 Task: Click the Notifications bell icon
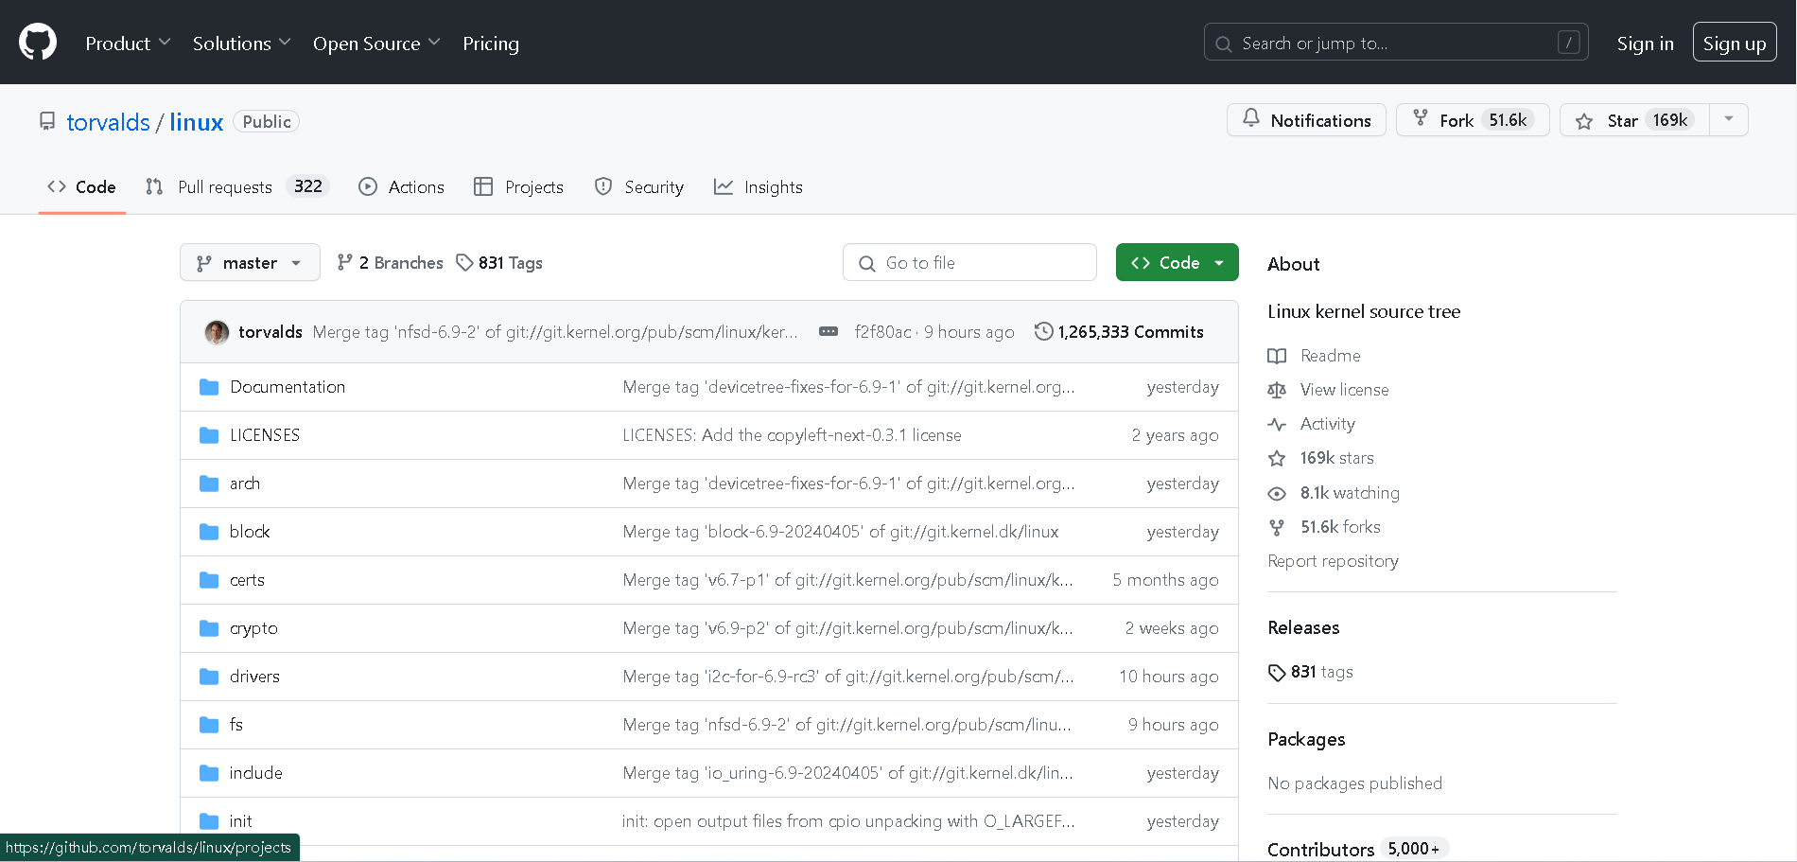1250,118
